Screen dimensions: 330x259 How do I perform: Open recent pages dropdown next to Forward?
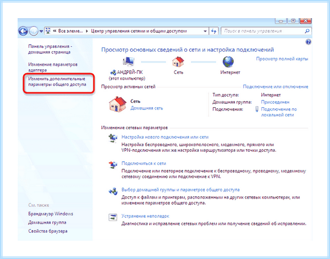[x=41, y=31]
